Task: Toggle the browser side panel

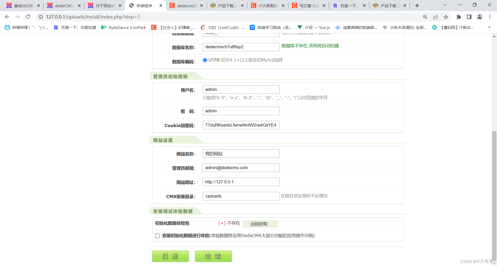Action: (469, 17)
